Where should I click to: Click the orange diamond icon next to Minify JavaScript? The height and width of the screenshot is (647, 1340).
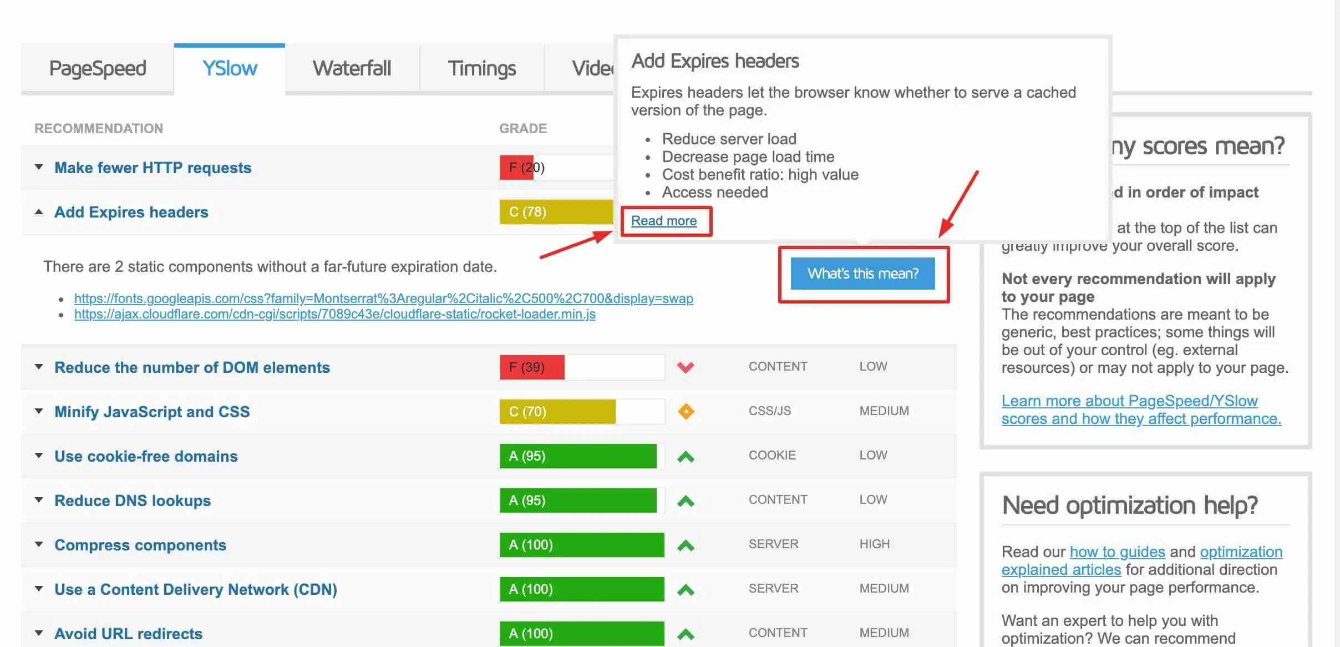point(686,411)
